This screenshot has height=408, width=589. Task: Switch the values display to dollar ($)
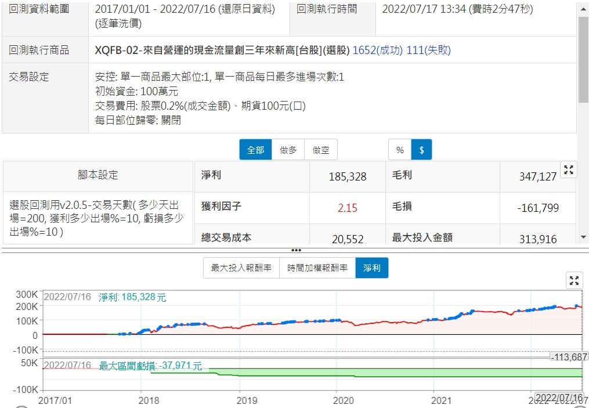pyautogui.click(x=421, y=150)
